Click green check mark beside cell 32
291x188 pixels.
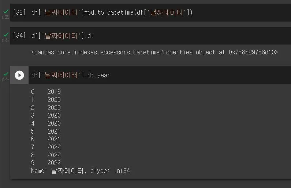(6, 12)
